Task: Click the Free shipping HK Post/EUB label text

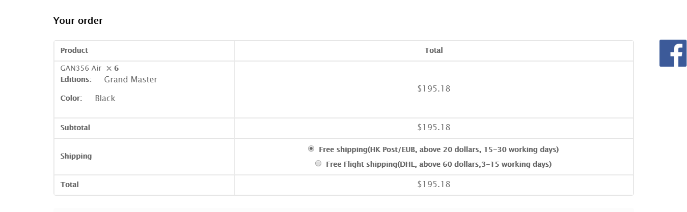Action: coord(439,149)
